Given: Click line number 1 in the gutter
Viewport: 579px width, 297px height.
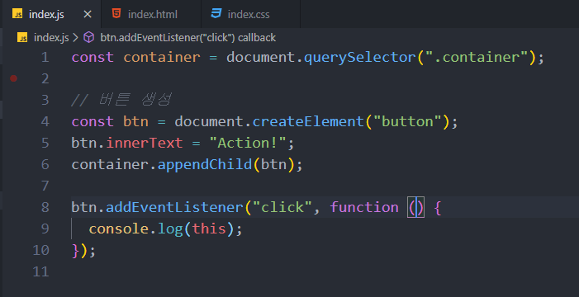Looking at the screenshot, I should click(x=45, y=57).
